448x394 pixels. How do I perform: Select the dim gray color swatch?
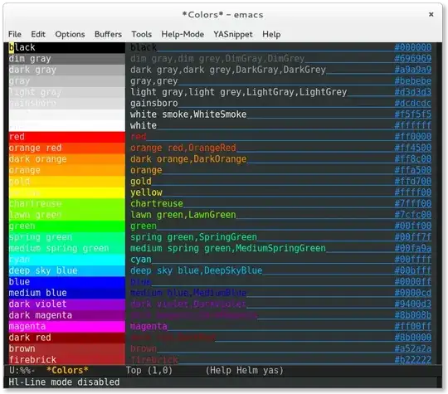click(x=67, y=59)
